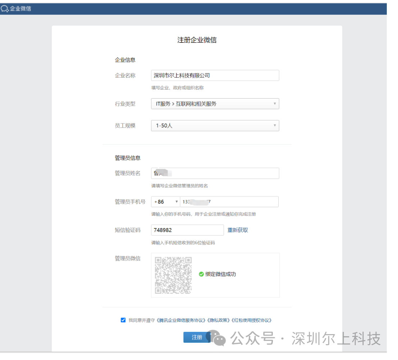Viewport: 398px width, 360px height.
Task: Open the 员工规模 company size selector
Action: (215, 126)
